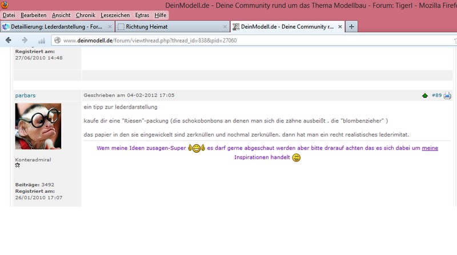Jump to top with green arrow icon

pos(424,95)
